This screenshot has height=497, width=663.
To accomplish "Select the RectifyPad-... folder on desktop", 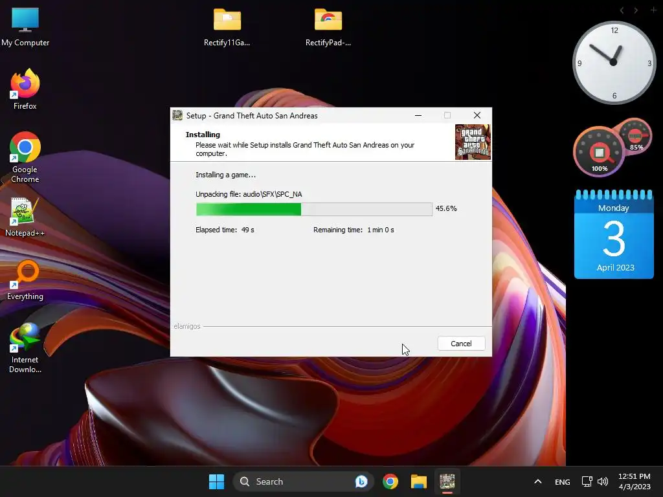I will point(328,27).
